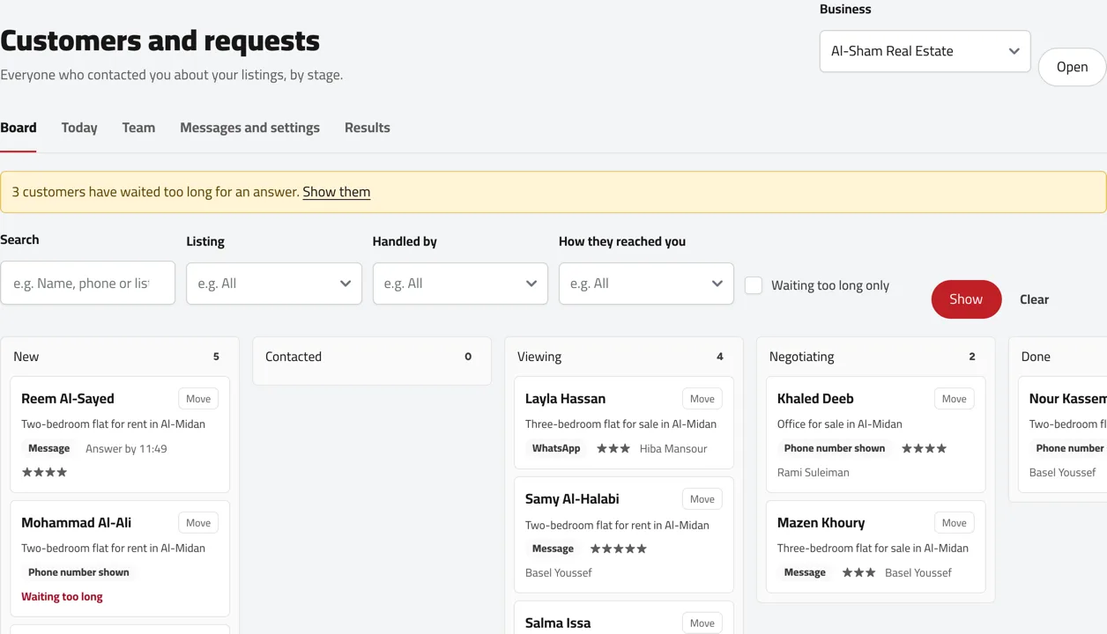
Task: Open the Team tab
Action: tap(138, 128)
